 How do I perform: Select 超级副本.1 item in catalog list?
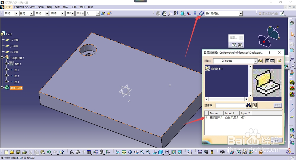(214, 68)
